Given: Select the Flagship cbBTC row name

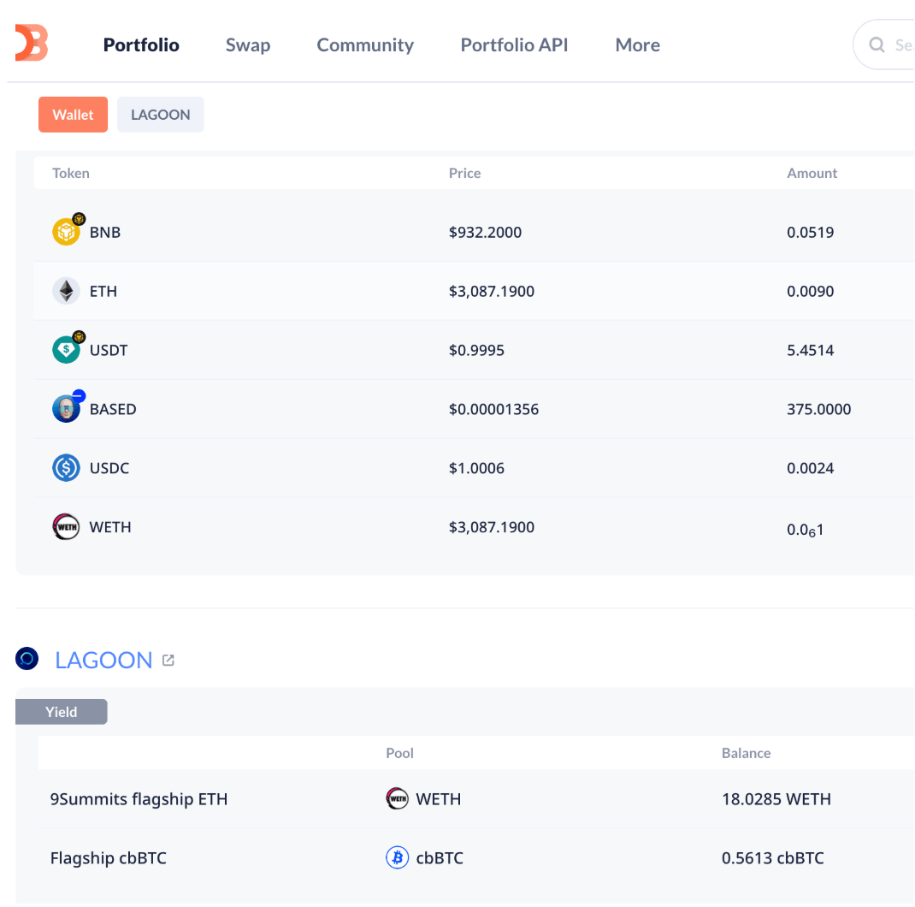Looking at the screenshot, I should pos(109,857).
